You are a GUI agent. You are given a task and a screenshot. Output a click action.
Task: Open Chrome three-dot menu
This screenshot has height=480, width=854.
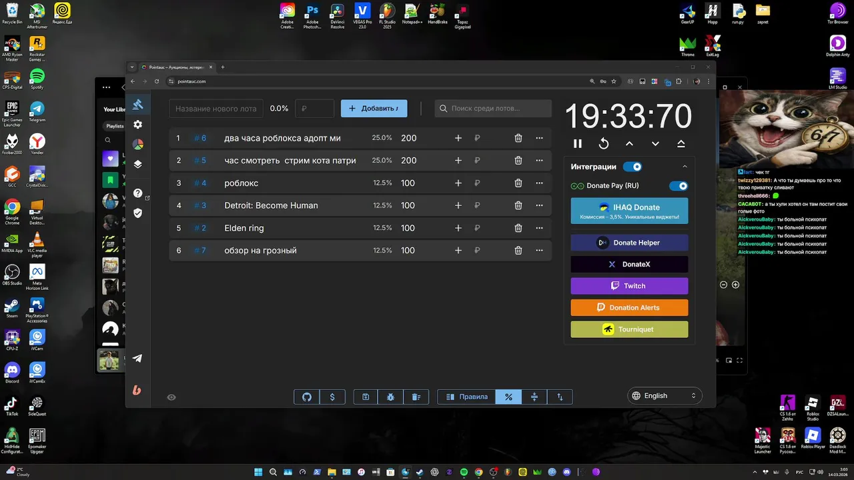point(708,81)
